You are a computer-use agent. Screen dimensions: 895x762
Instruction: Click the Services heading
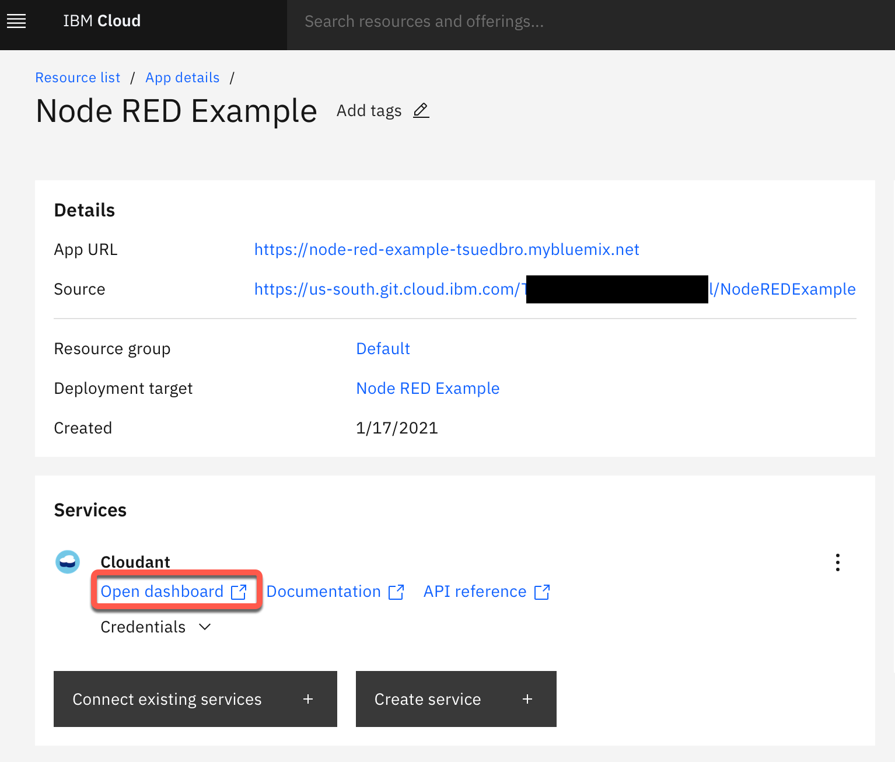pyautogui.click(x=90, y=510)
